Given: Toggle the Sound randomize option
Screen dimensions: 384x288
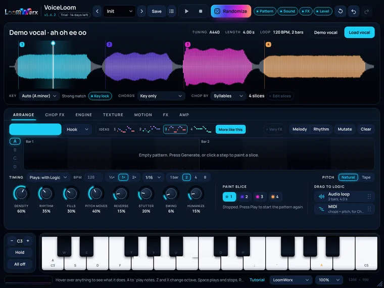Looking at the screenshot, I should pos(288,11).
